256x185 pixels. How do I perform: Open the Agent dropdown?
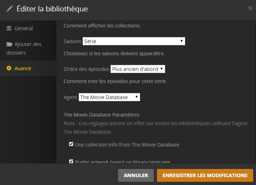[109, 97]
